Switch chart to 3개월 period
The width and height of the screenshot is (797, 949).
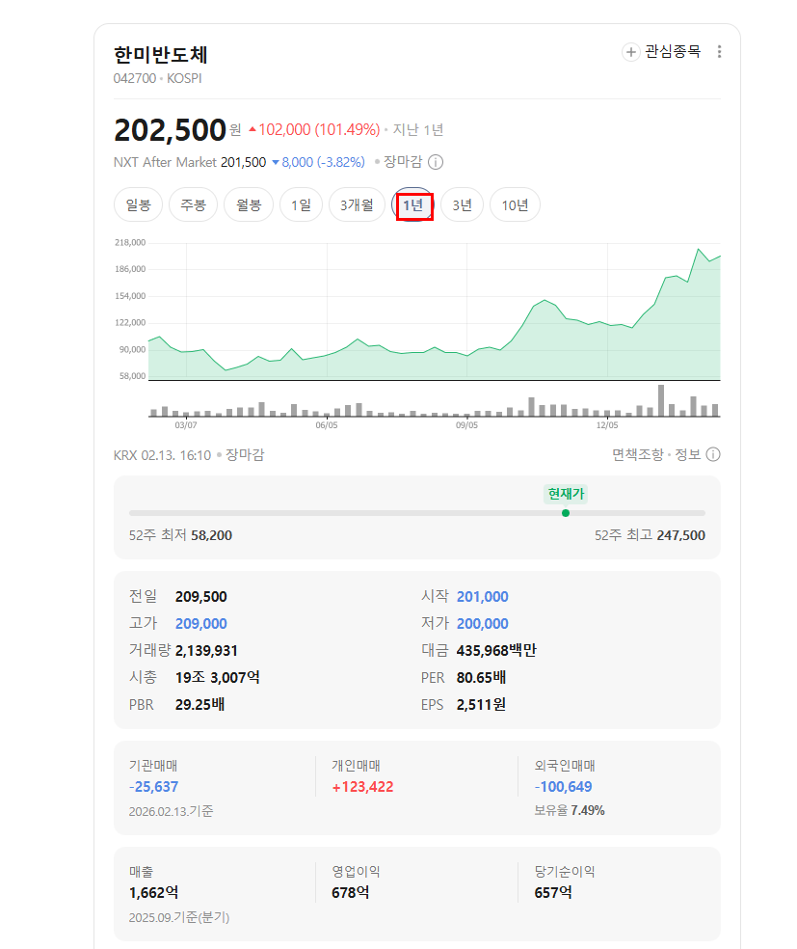pyautogui.click(x=357, y=205)
